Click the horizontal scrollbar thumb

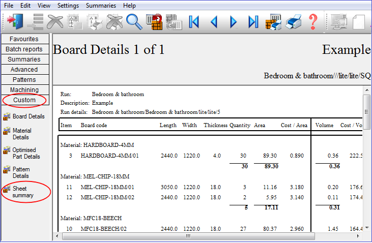pyautogui.click(x=188, y=236)
